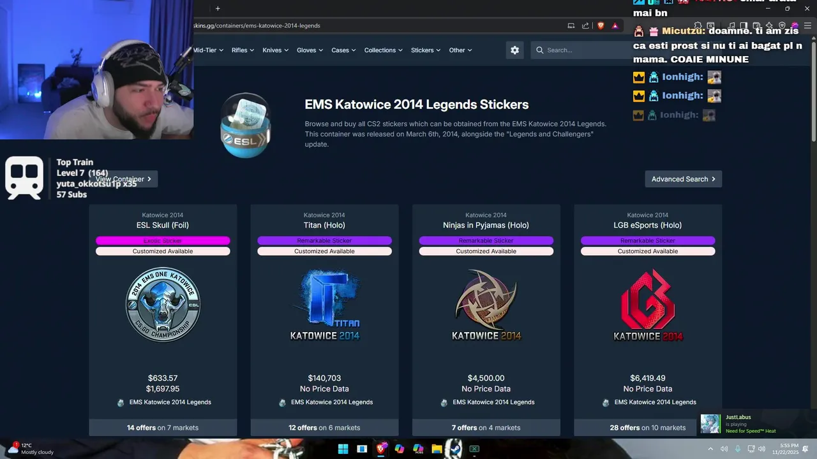This screenshot has height=459, width=817.
Task: Open the weather widget showing 12°C
Action: 31,449
